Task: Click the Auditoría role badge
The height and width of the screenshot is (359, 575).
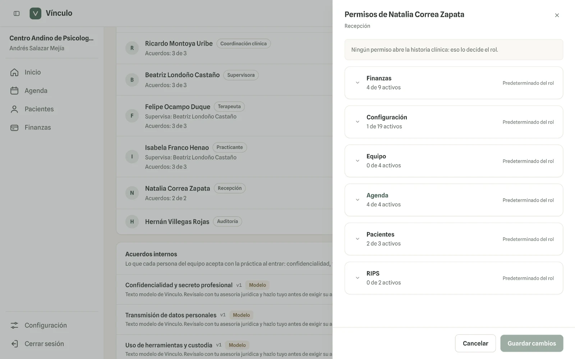Action: (x=227, y=222)
